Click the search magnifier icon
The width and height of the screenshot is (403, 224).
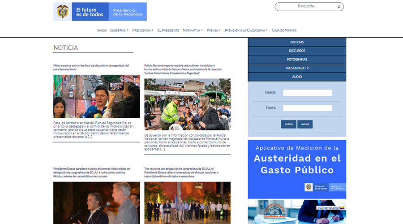point(339,7)
